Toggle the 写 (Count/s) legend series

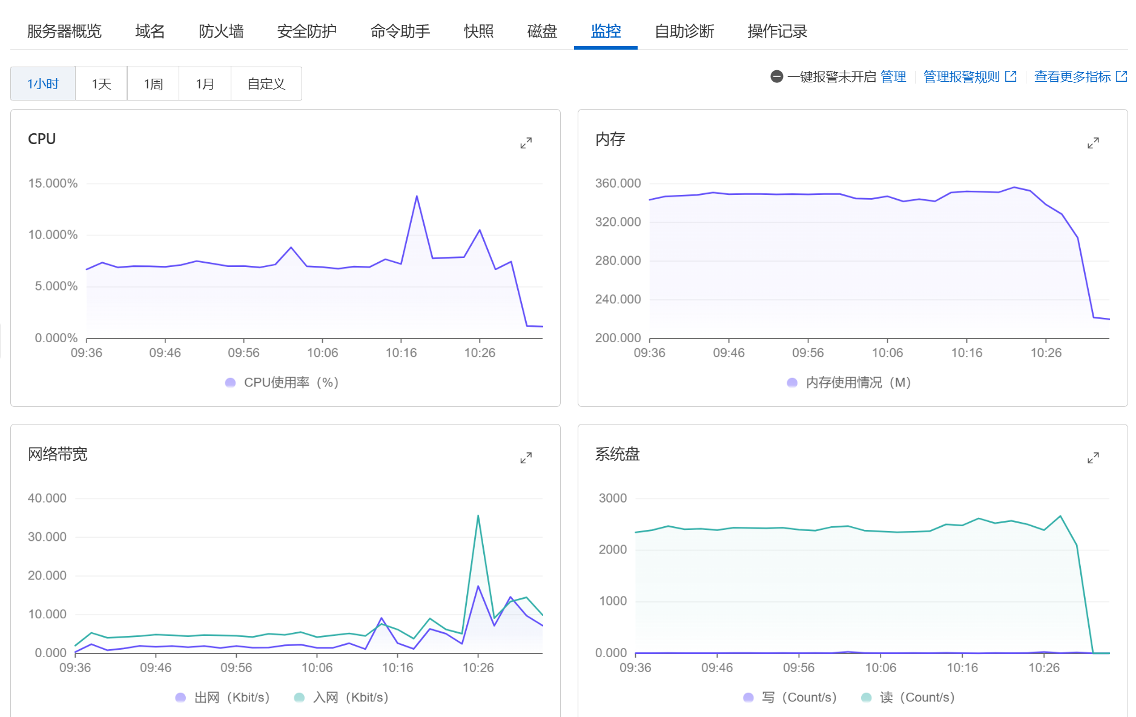click(790, 697)
